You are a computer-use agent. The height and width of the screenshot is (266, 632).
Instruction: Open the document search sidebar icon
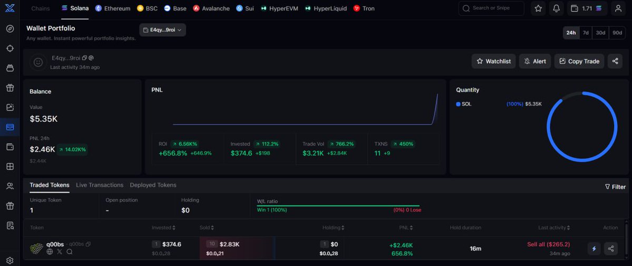point(10,226)
